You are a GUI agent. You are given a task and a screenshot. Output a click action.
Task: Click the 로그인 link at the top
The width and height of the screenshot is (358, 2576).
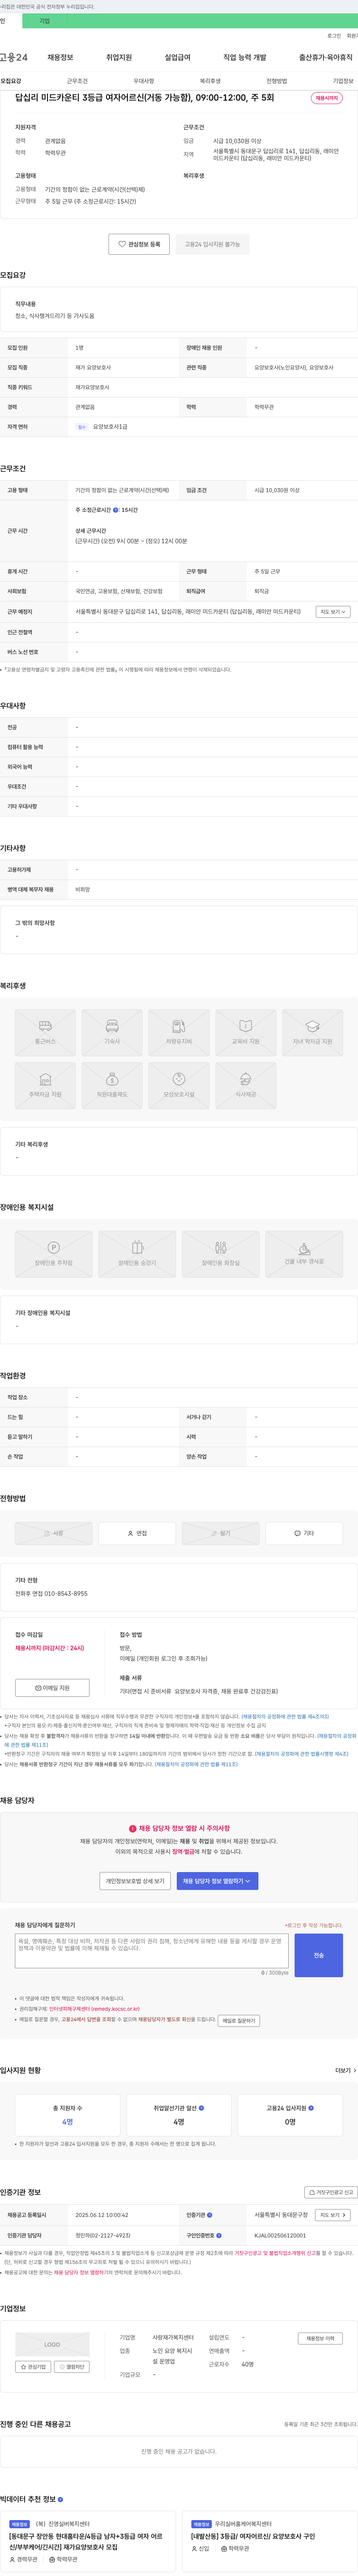coord(334,36)
